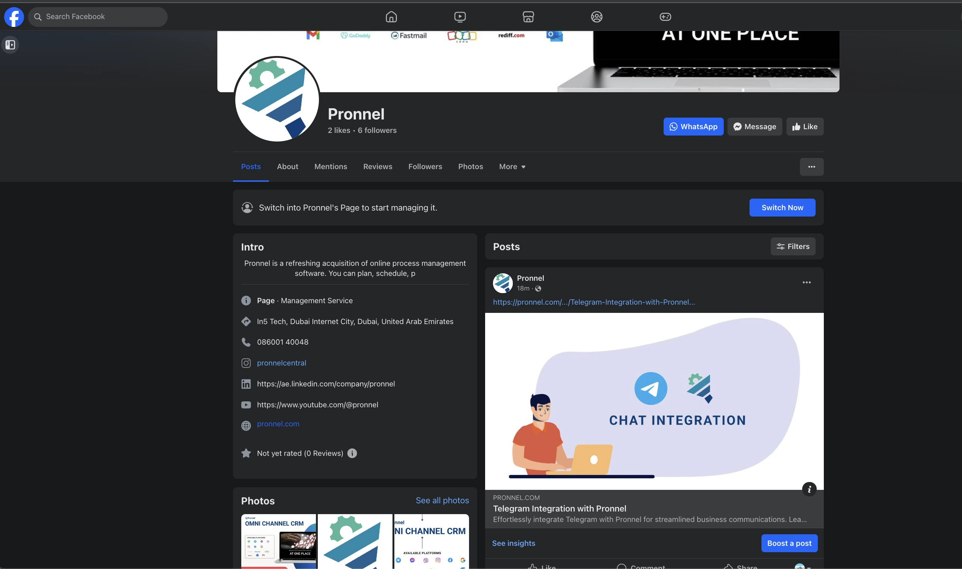Viewport: 962px width, 569px height.
Task: Click the Marketplace navigation icon
Action: [x=528, y=17]
